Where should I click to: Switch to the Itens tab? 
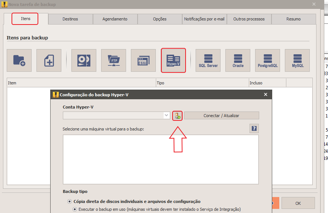[x=26, y=19]
